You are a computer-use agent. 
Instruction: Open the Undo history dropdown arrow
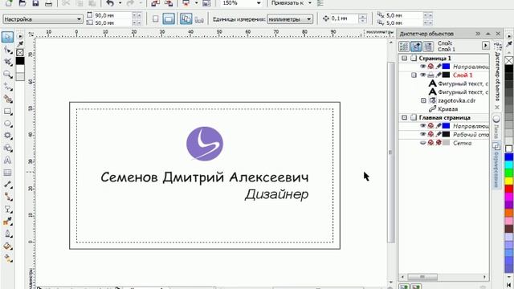pyautogui.click(x=120, y=3)
